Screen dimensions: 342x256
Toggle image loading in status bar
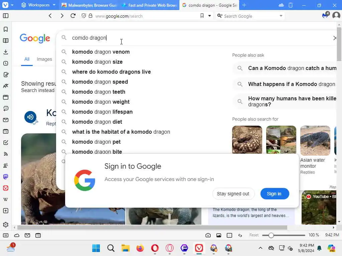pos(219,235)
